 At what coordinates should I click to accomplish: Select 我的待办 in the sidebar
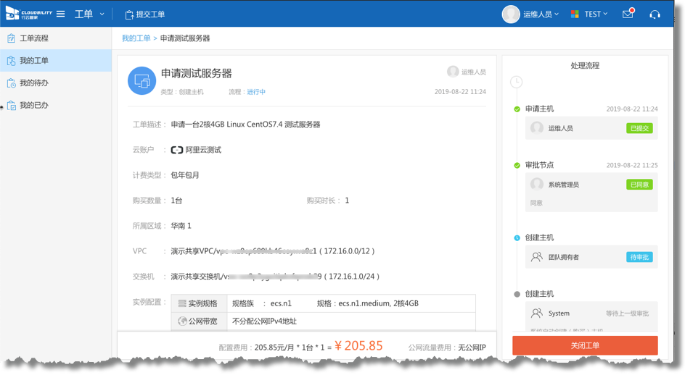(x=33, y=83)
